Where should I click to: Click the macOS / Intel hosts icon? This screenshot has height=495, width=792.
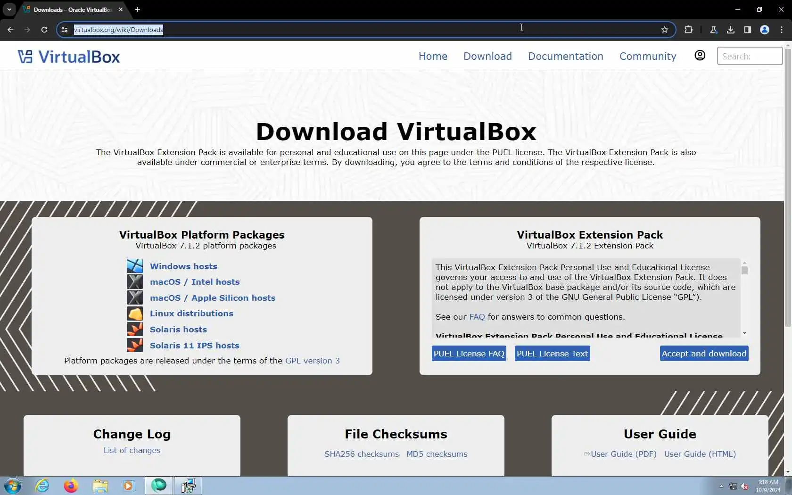135,282
